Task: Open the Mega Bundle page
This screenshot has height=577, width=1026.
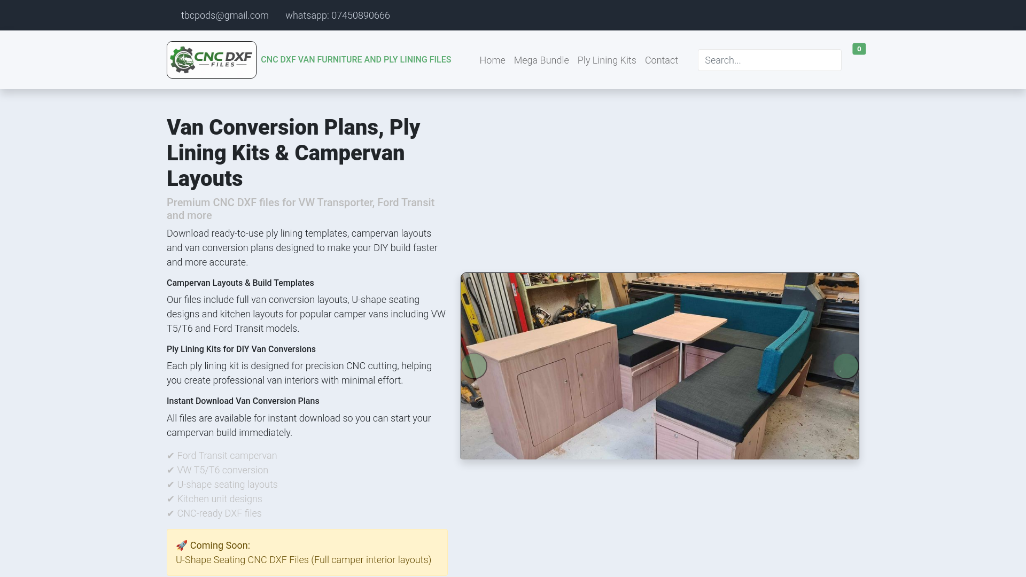Action: tap(541, 60)
